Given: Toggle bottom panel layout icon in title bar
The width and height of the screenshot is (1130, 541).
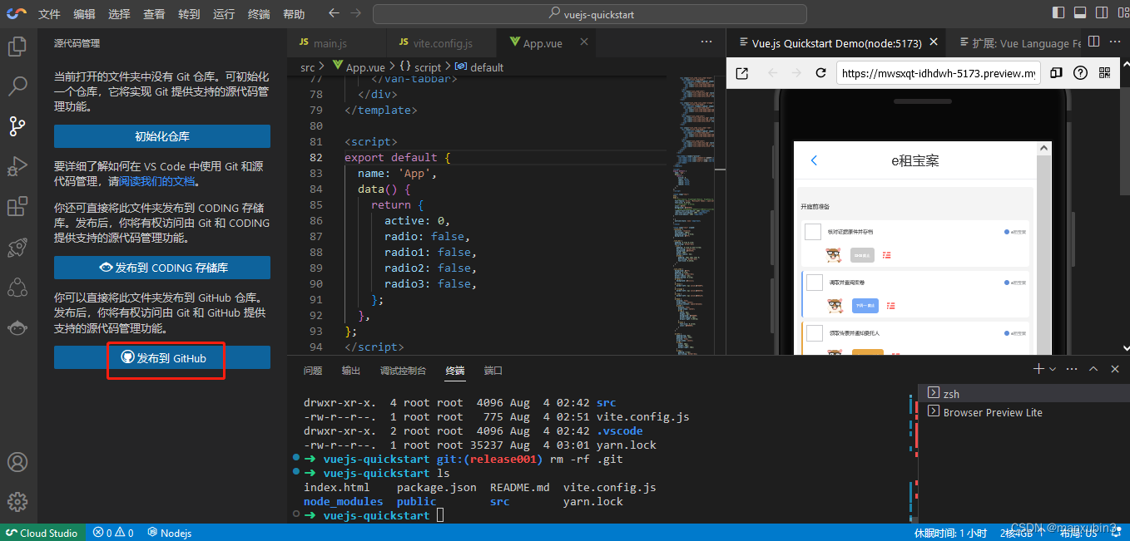Looking at the screenshot, I should [1080, 13].
